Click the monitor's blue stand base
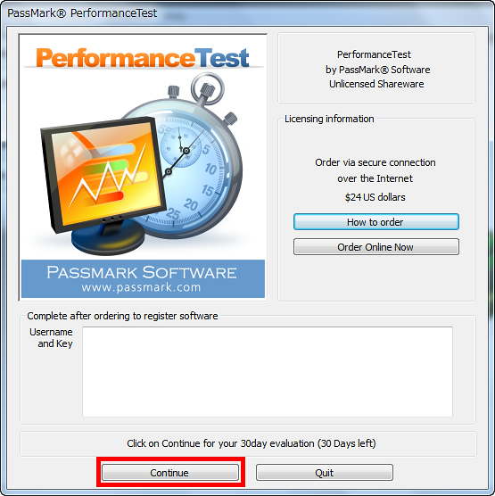This screenshot has height=496, width=495. [108, 239]
